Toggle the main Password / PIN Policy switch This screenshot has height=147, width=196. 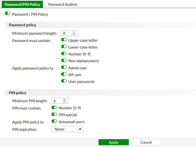click(8, 13)
